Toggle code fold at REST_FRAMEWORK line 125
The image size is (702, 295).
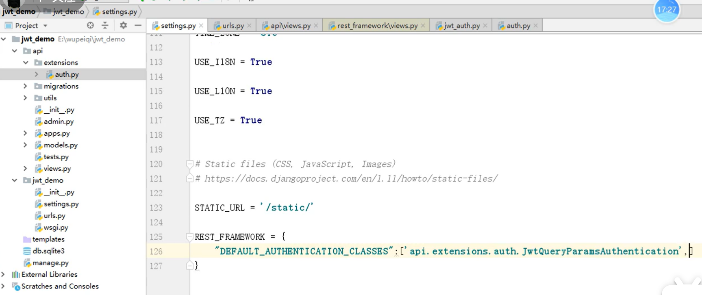tap(189, 236)
